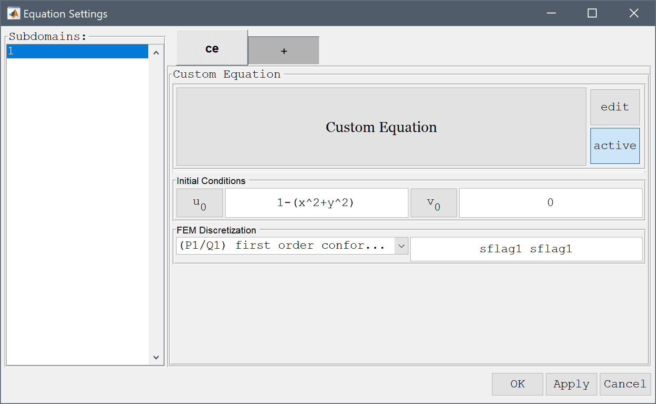Viewport: 656px width, 404px height.
Task: Switch to the ce equation tab
Action: pyautogui.click(x=212, y=48)
